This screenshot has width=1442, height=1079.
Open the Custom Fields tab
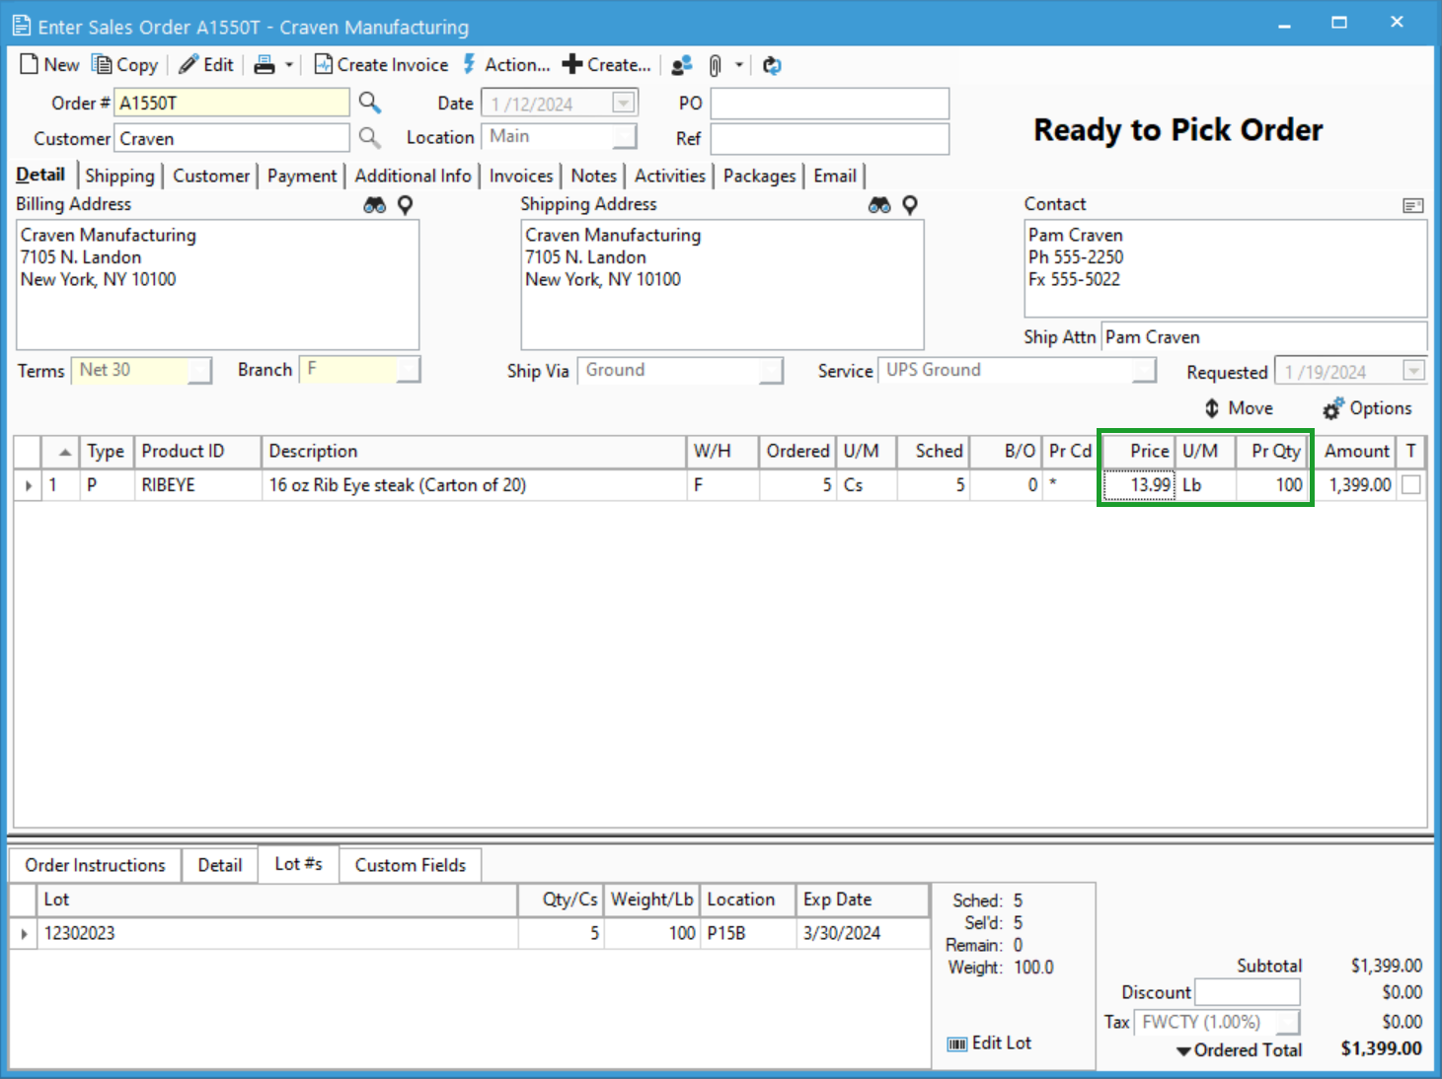tap(410, 865)
